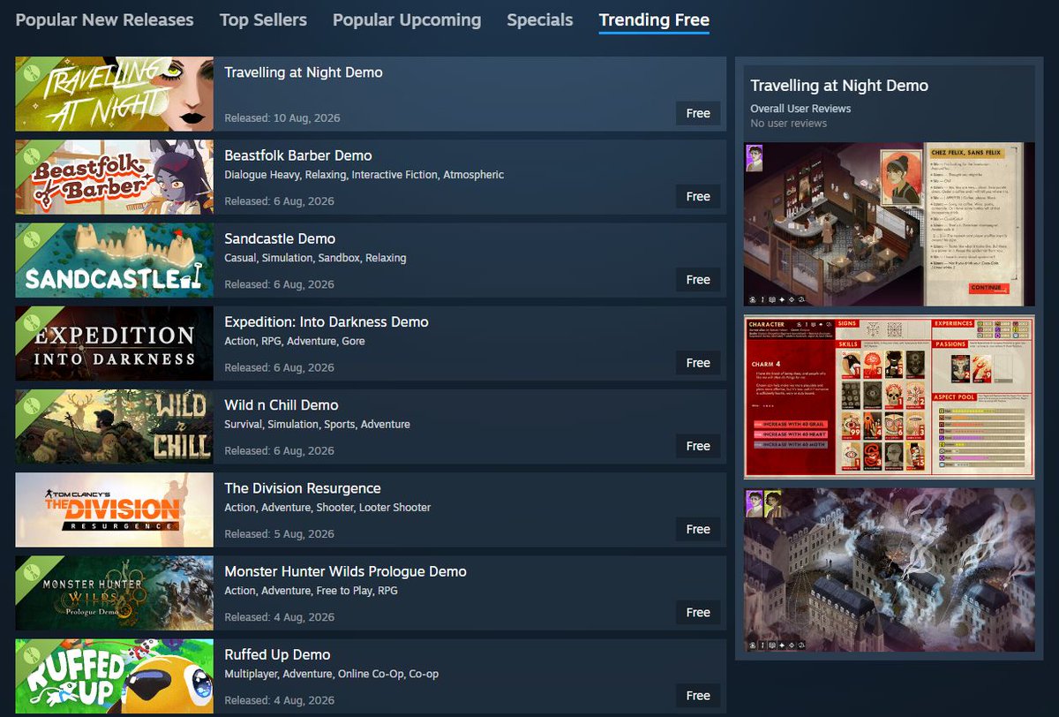This screenshot has width=1059, height=717.
Task: Open the Beastfolk Barber Demo title
Action: pos(298,155)
